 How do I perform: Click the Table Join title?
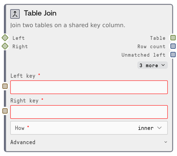(x=40, y=13)
